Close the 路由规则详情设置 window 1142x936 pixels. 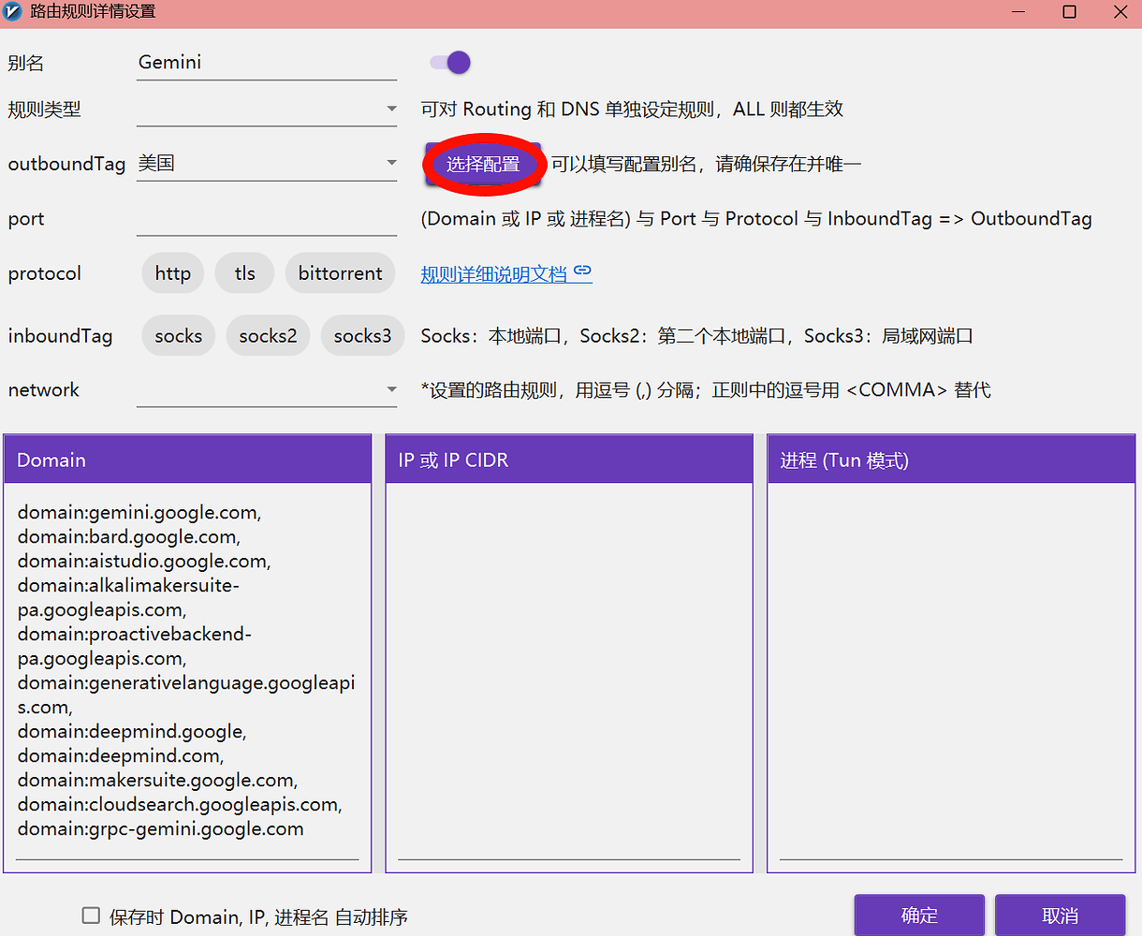tap(1120, 12)
